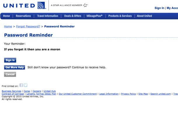
Task: Open the Careers footer link
Action: coord(37,91)
